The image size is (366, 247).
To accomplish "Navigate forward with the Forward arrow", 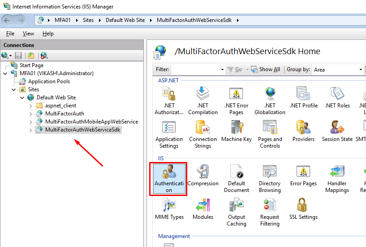I will click(21, 21).
